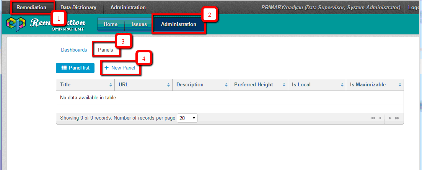Image resolution: width=422 pixels, height=170 pixels.
Task: Sort by Preferred Height column arrows
Action: click(x=284, y=85)
